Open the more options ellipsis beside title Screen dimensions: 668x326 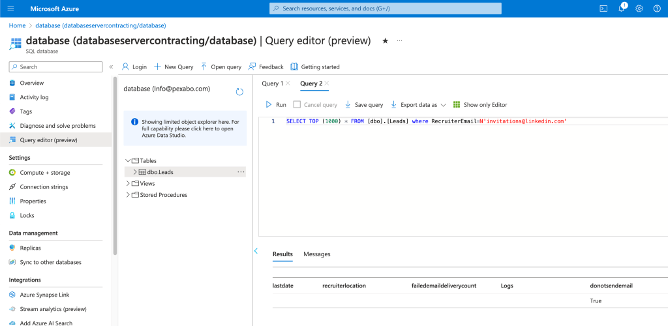400,40
